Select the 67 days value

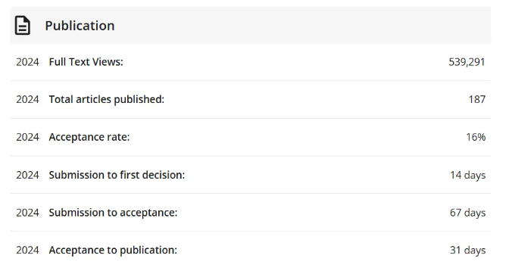[467, 213]
